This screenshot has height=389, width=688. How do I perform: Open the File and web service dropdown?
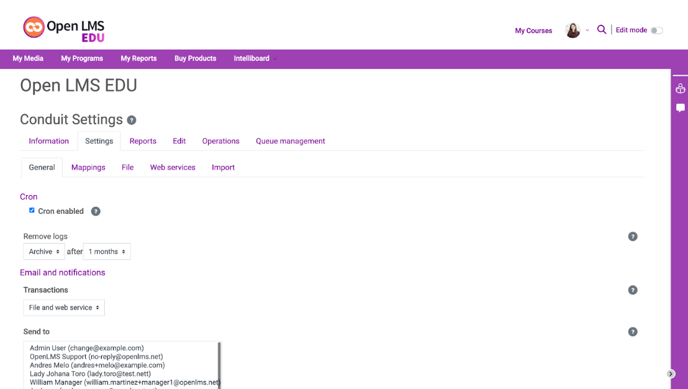pos(64,308)
